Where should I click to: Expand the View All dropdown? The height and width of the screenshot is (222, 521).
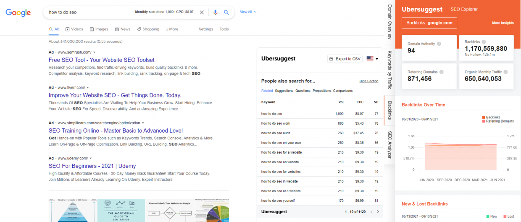(x=248, y=12)
